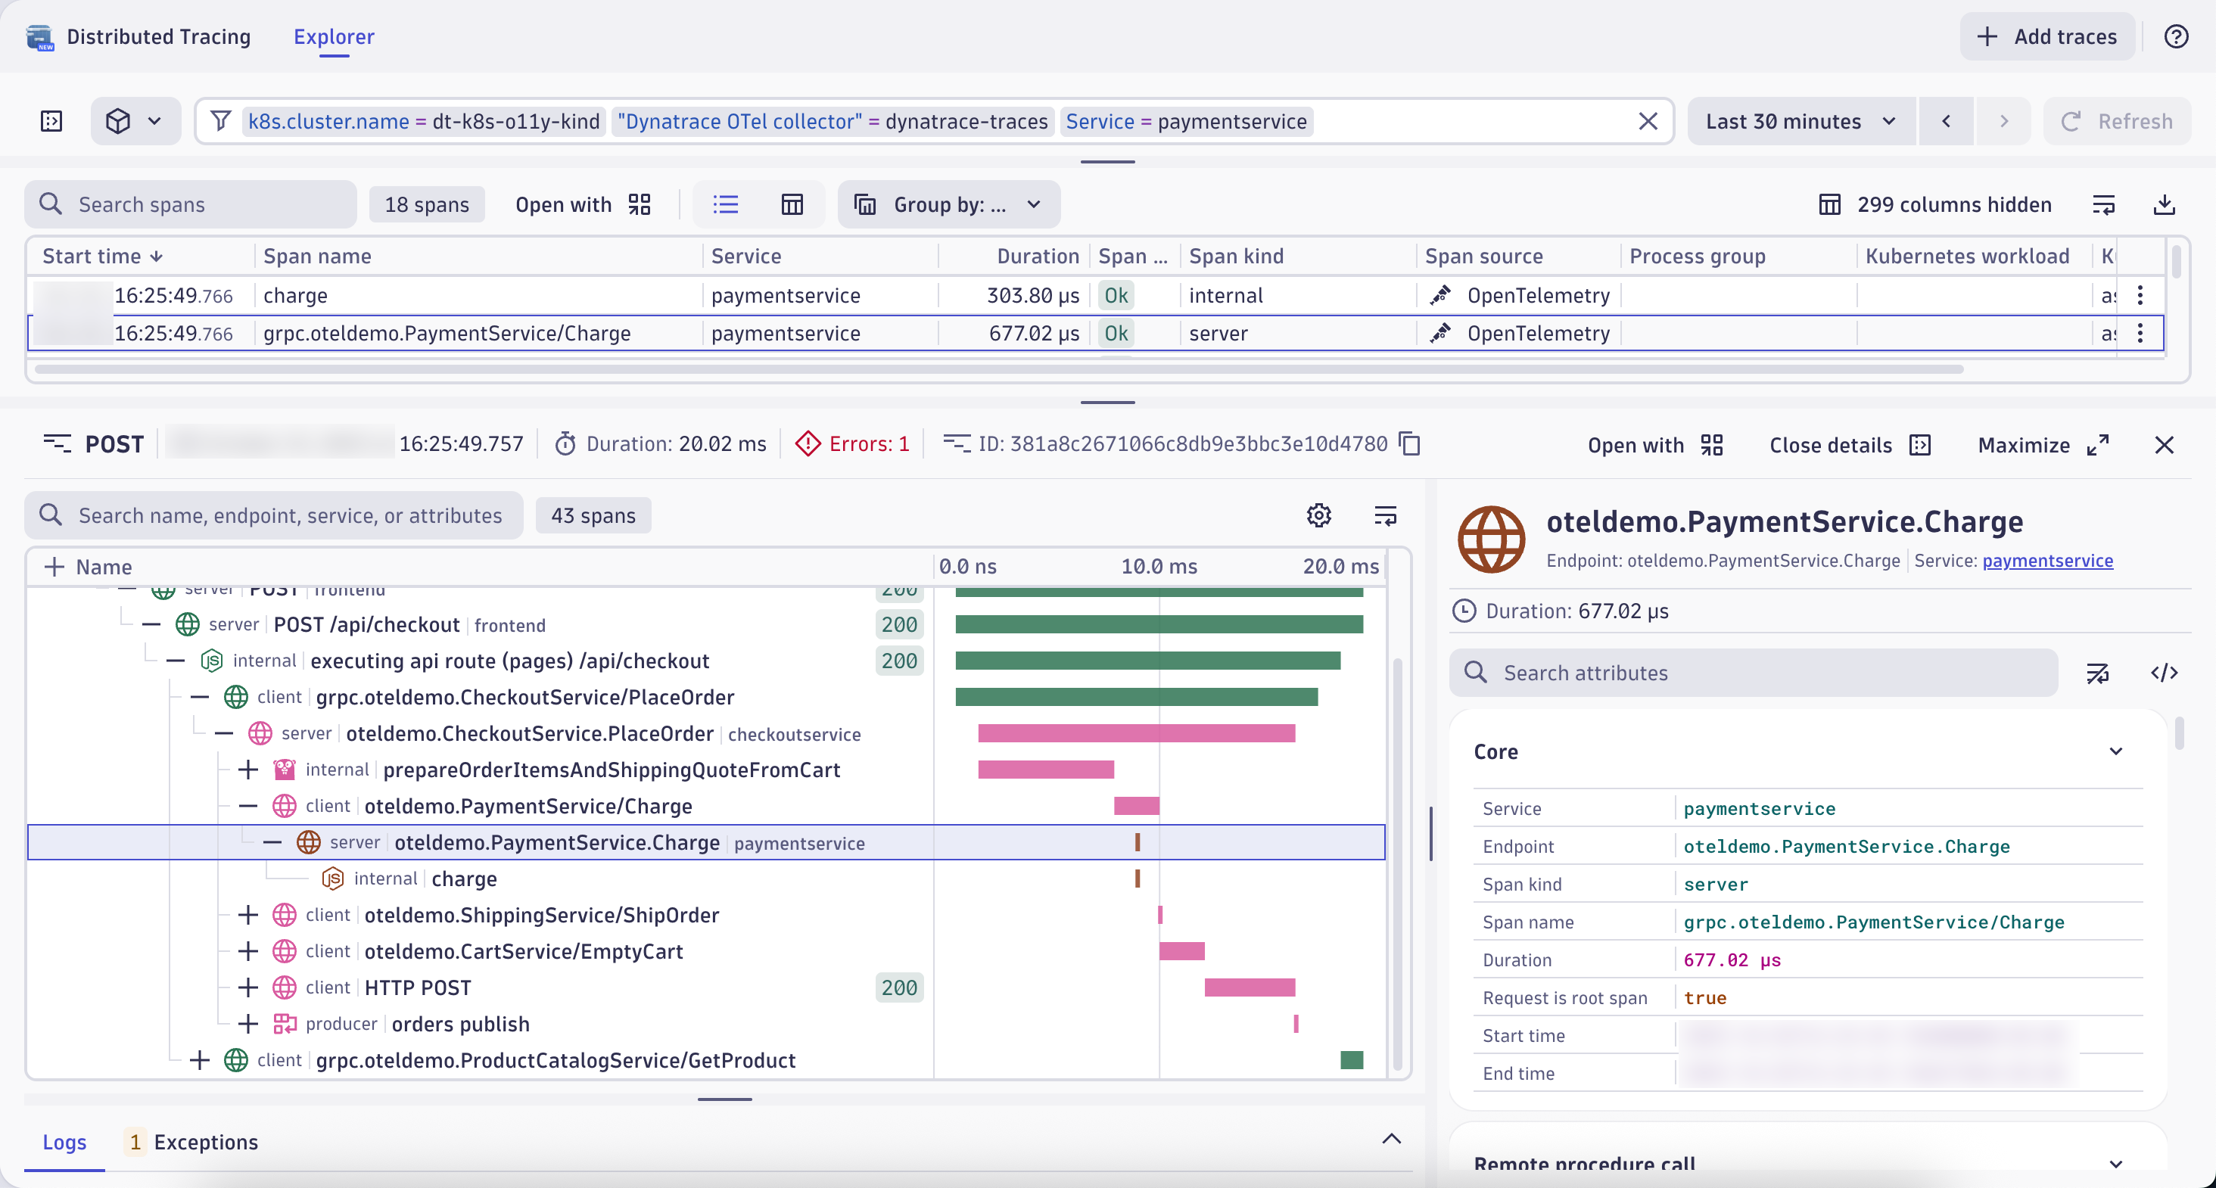Collapse the Core attributes section
Image resolution: width=2216 pixels, height=1188 pixels.
[x=2116, y=751]
